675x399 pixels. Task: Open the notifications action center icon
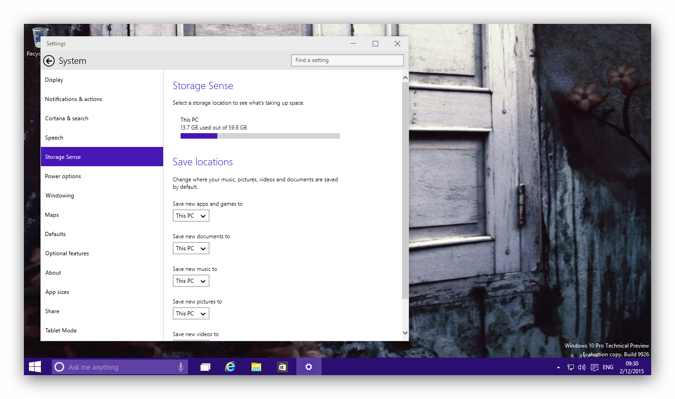pyautogui.click(x=595, y=367)
